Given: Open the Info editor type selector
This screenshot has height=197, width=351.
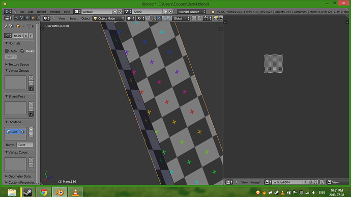Looking at the screenshot, I should pyautogui.click(x=8, y=12).
